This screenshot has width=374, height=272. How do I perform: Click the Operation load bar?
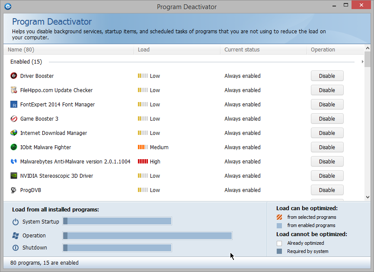point(147,236)
